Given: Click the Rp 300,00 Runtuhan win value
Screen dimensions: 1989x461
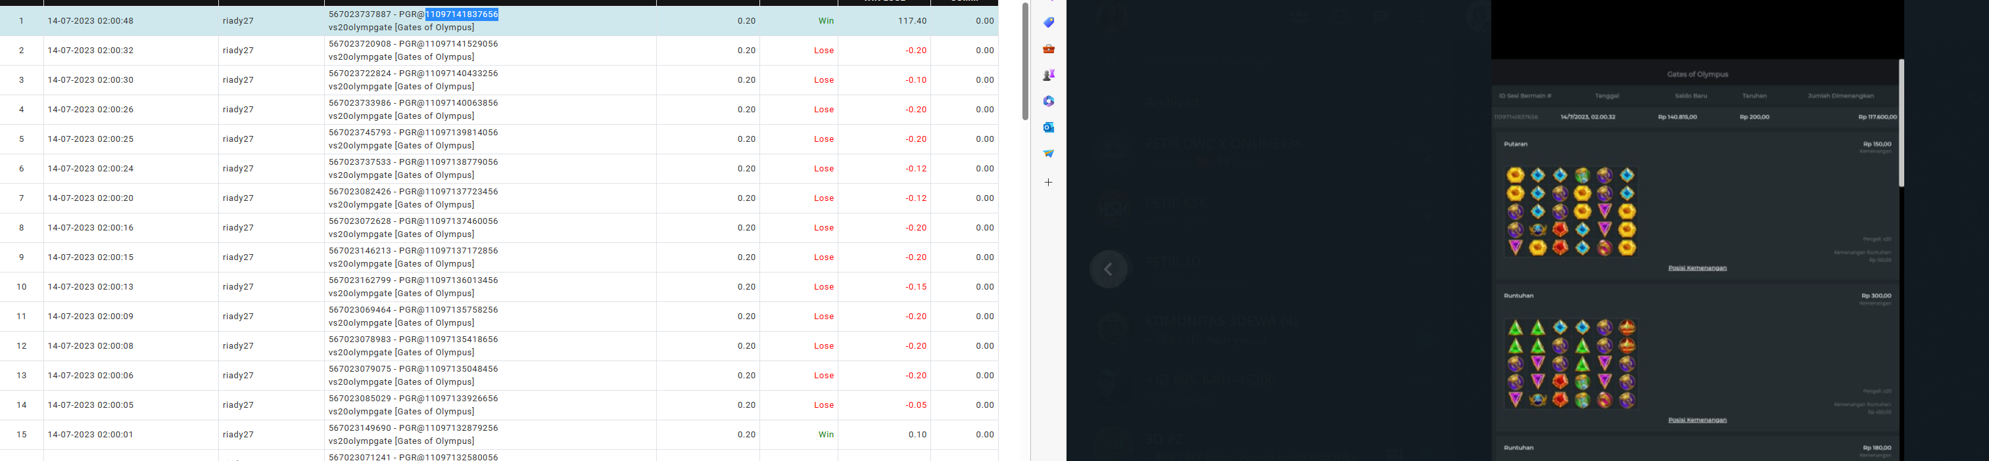Looking at the screenshot, I should pos(1877,296).
